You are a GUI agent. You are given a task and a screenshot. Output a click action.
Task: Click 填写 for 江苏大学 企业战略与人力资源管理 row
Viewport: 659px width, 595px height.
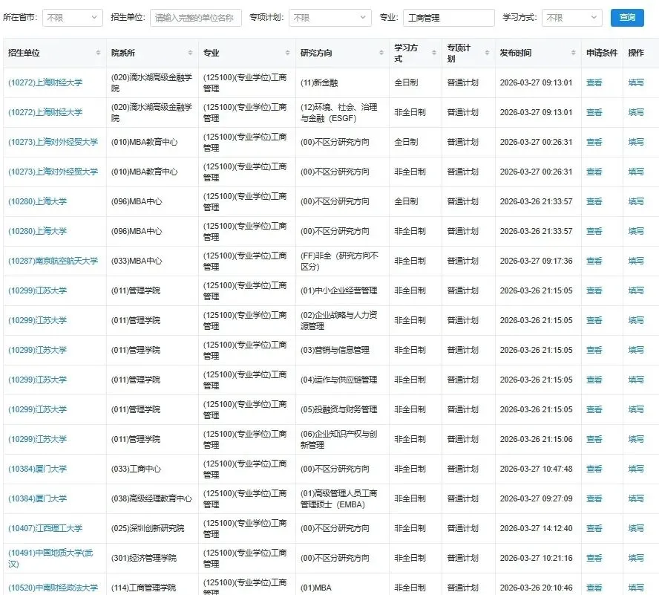(x=636, y=320)
